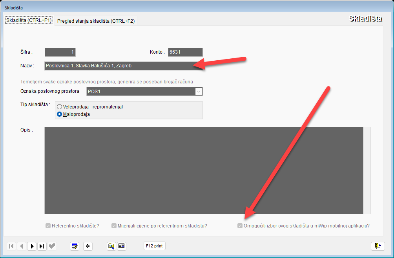
Task: Click the Opis field vertical scrollbar
Action: (367, 170)
